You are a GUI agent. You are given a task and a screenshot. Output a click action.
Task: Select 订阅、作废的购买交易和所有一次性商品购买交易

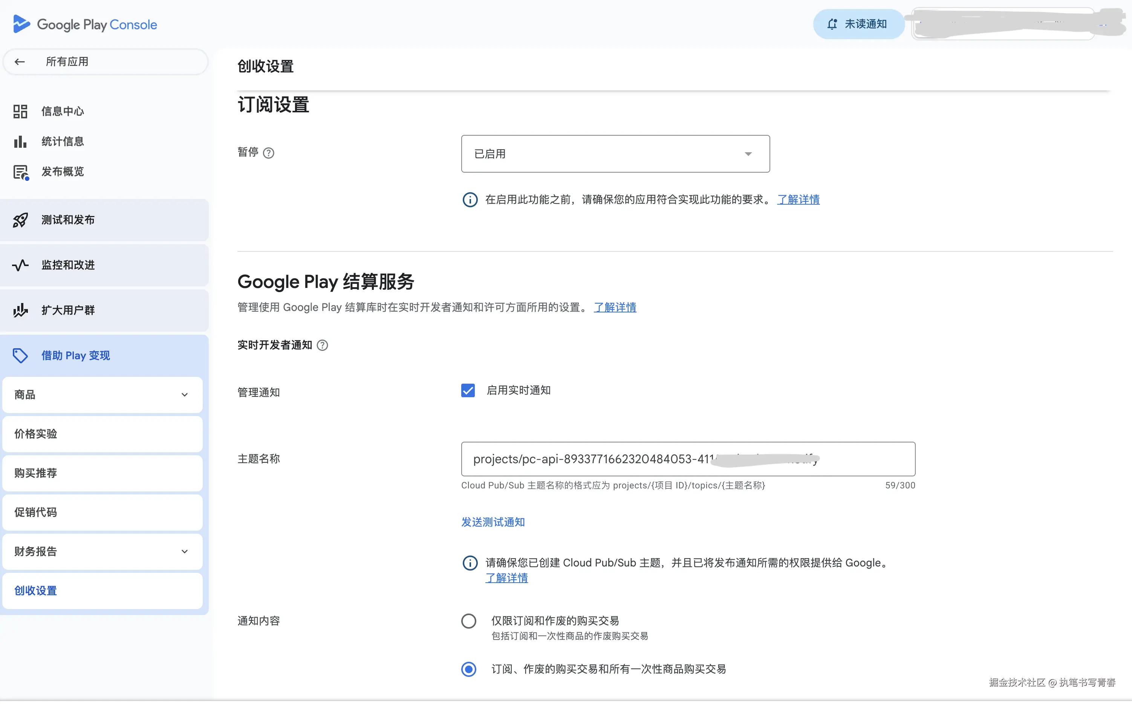click(x=469, y=669)
